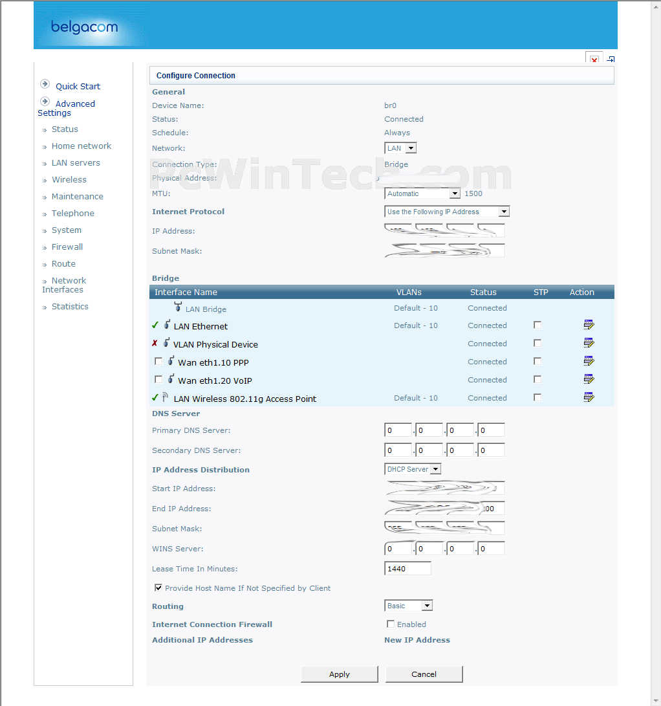Toggle the Wan eth1.20 VoIP bridge checkbox
Viewport: 661px width, 706px height.
click(158, 379)
